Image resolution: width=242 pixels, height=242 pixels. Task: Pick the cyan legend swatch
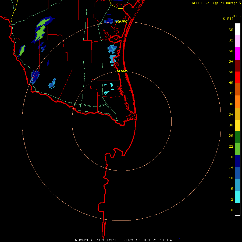click(237, 197)
